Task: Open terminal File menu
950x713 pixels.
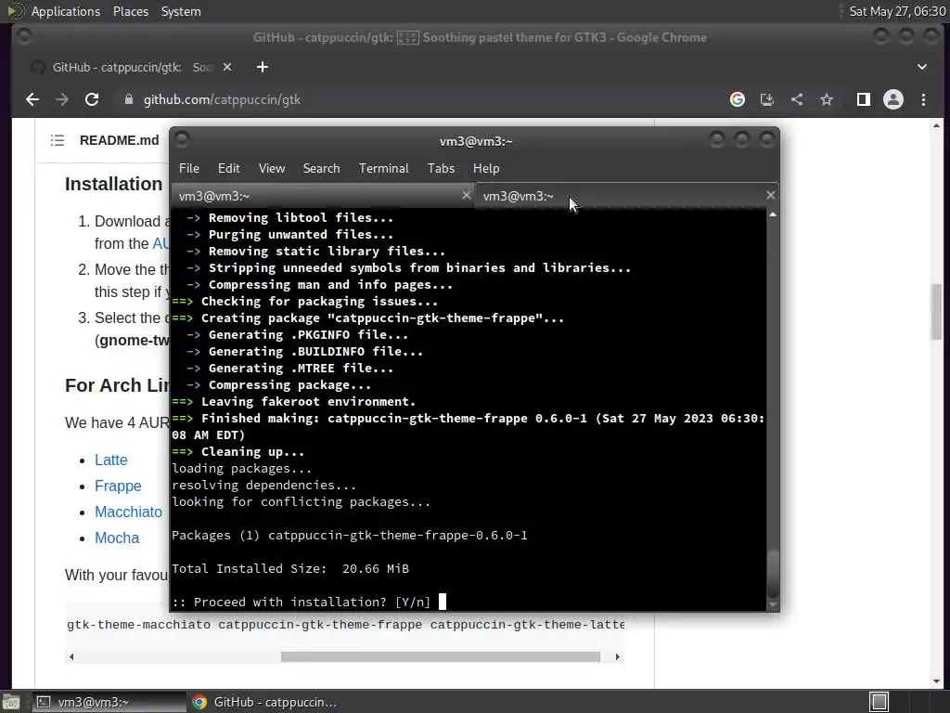Action: pos(189,169)
